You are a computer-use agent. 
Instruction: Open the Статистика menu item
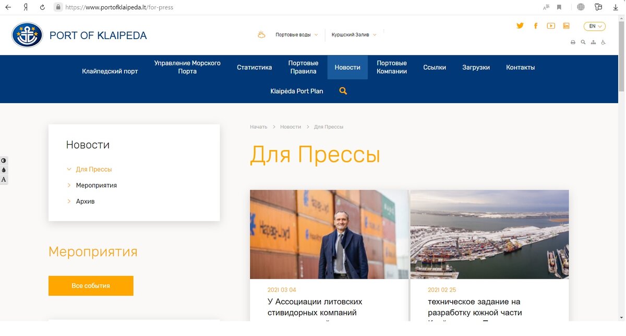point(254,67)
